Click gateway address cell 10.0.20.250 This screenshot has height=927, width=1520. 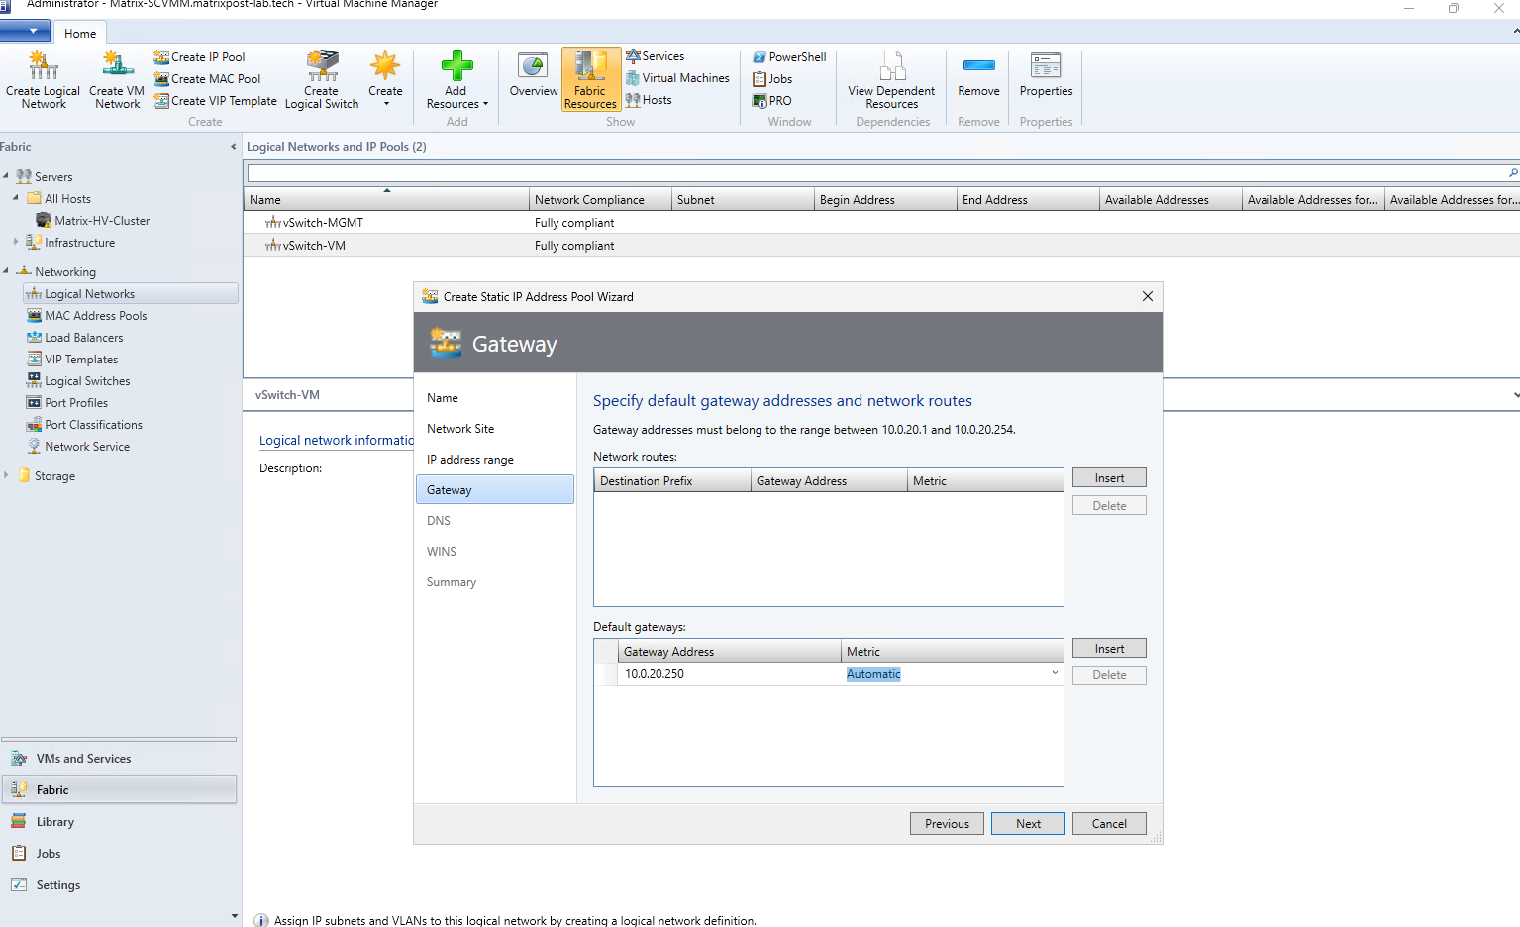[730, 674]
